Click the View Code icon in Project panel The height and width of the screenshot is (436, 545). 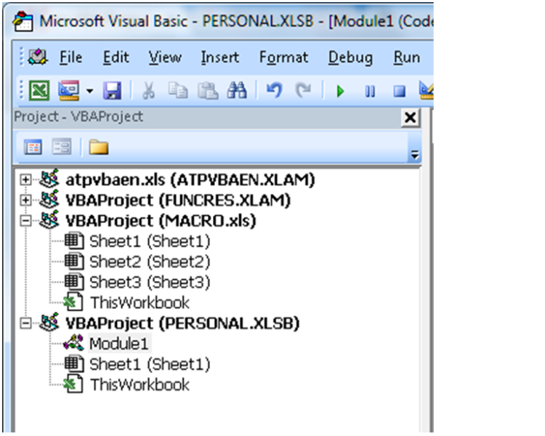33,148
